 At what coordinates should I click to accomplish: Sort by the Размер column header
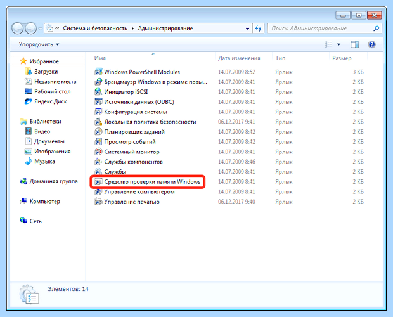342,58
